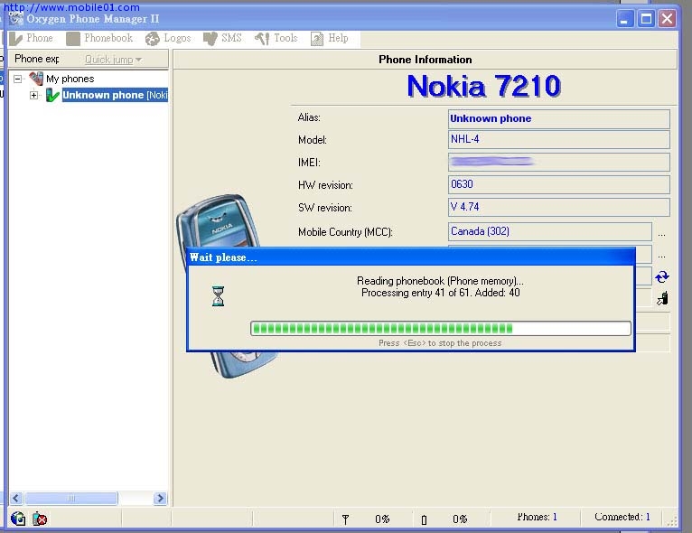692x533 pixels.
Task: Click the Nokia 7210 heading
Action: (x=484, y=86)
